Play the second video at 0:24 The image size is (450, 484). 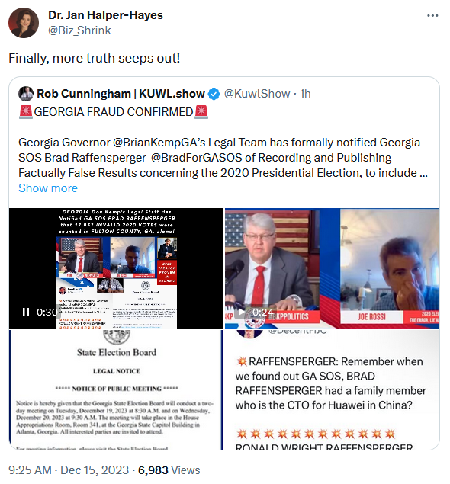coord(242,313)
